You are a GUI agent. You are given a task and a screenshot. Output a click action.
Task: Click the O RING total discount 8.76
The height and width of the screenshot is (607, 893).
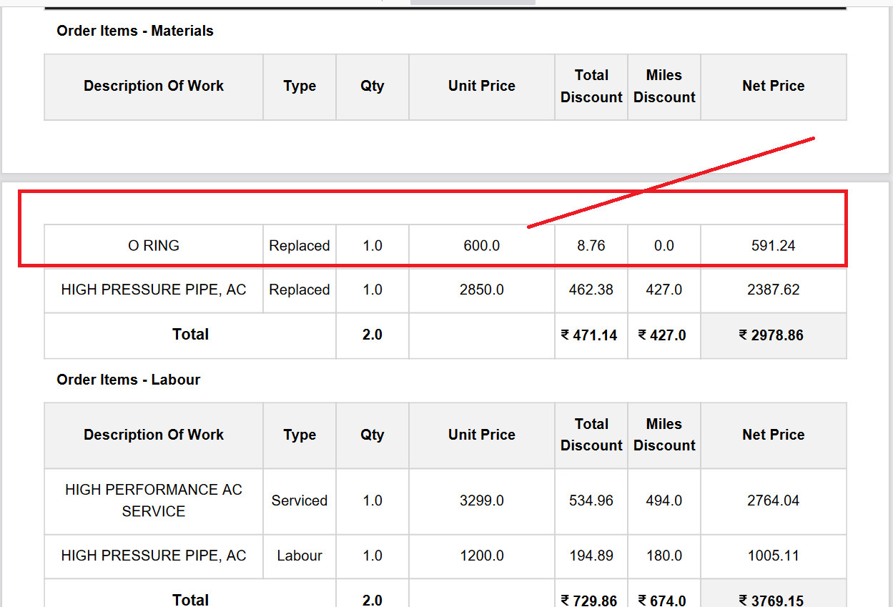coord(591,246)
